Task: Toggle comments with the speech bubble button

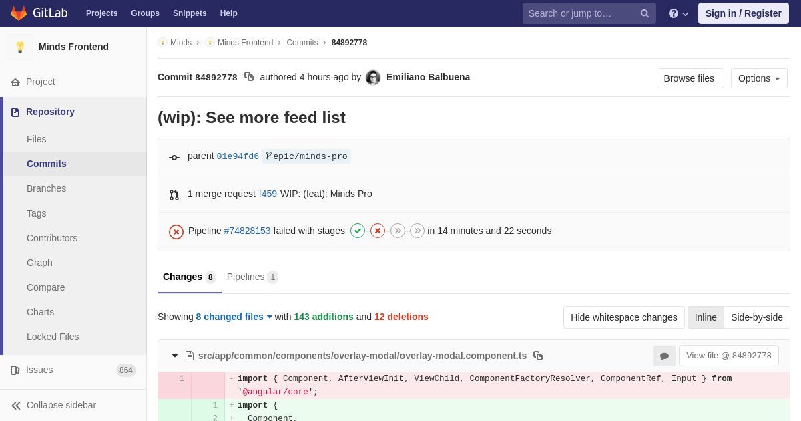Action: coord(664,356)
